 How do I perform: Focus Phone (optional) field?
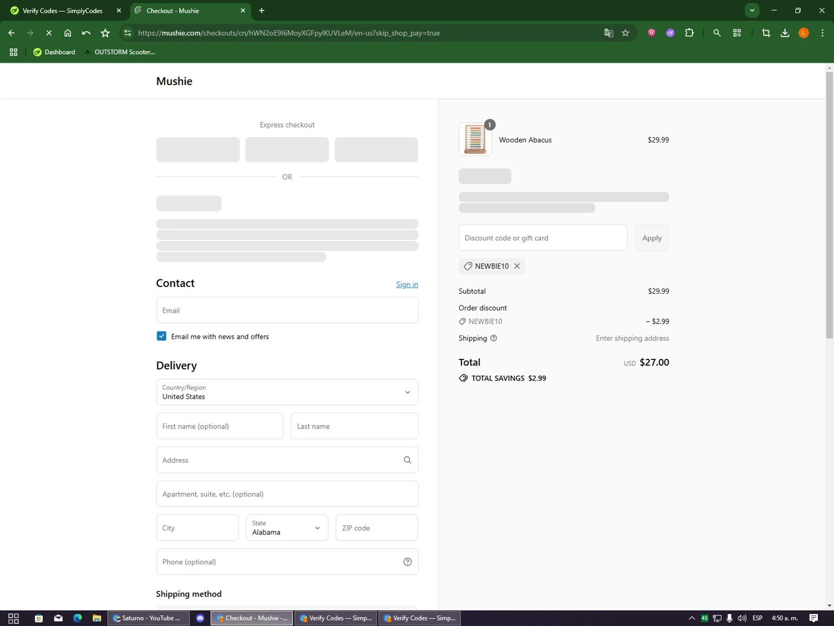(287, 562)
